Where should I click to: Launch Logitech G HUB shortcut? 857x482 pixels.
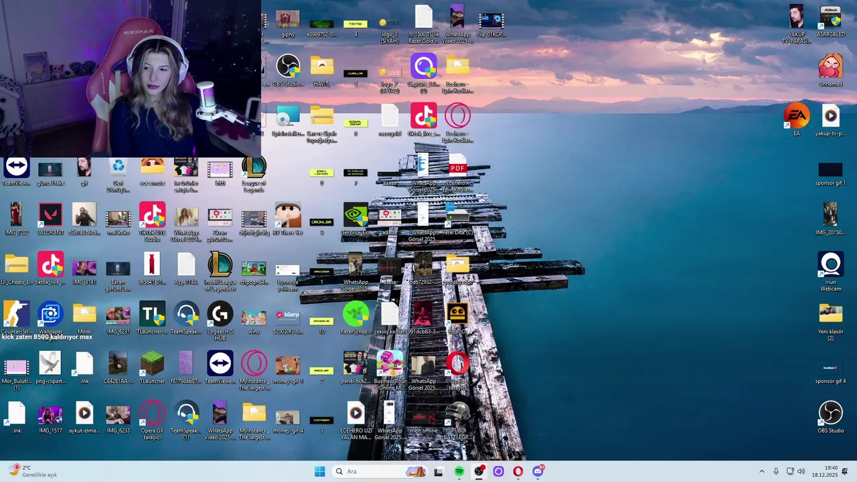[220, 321]
